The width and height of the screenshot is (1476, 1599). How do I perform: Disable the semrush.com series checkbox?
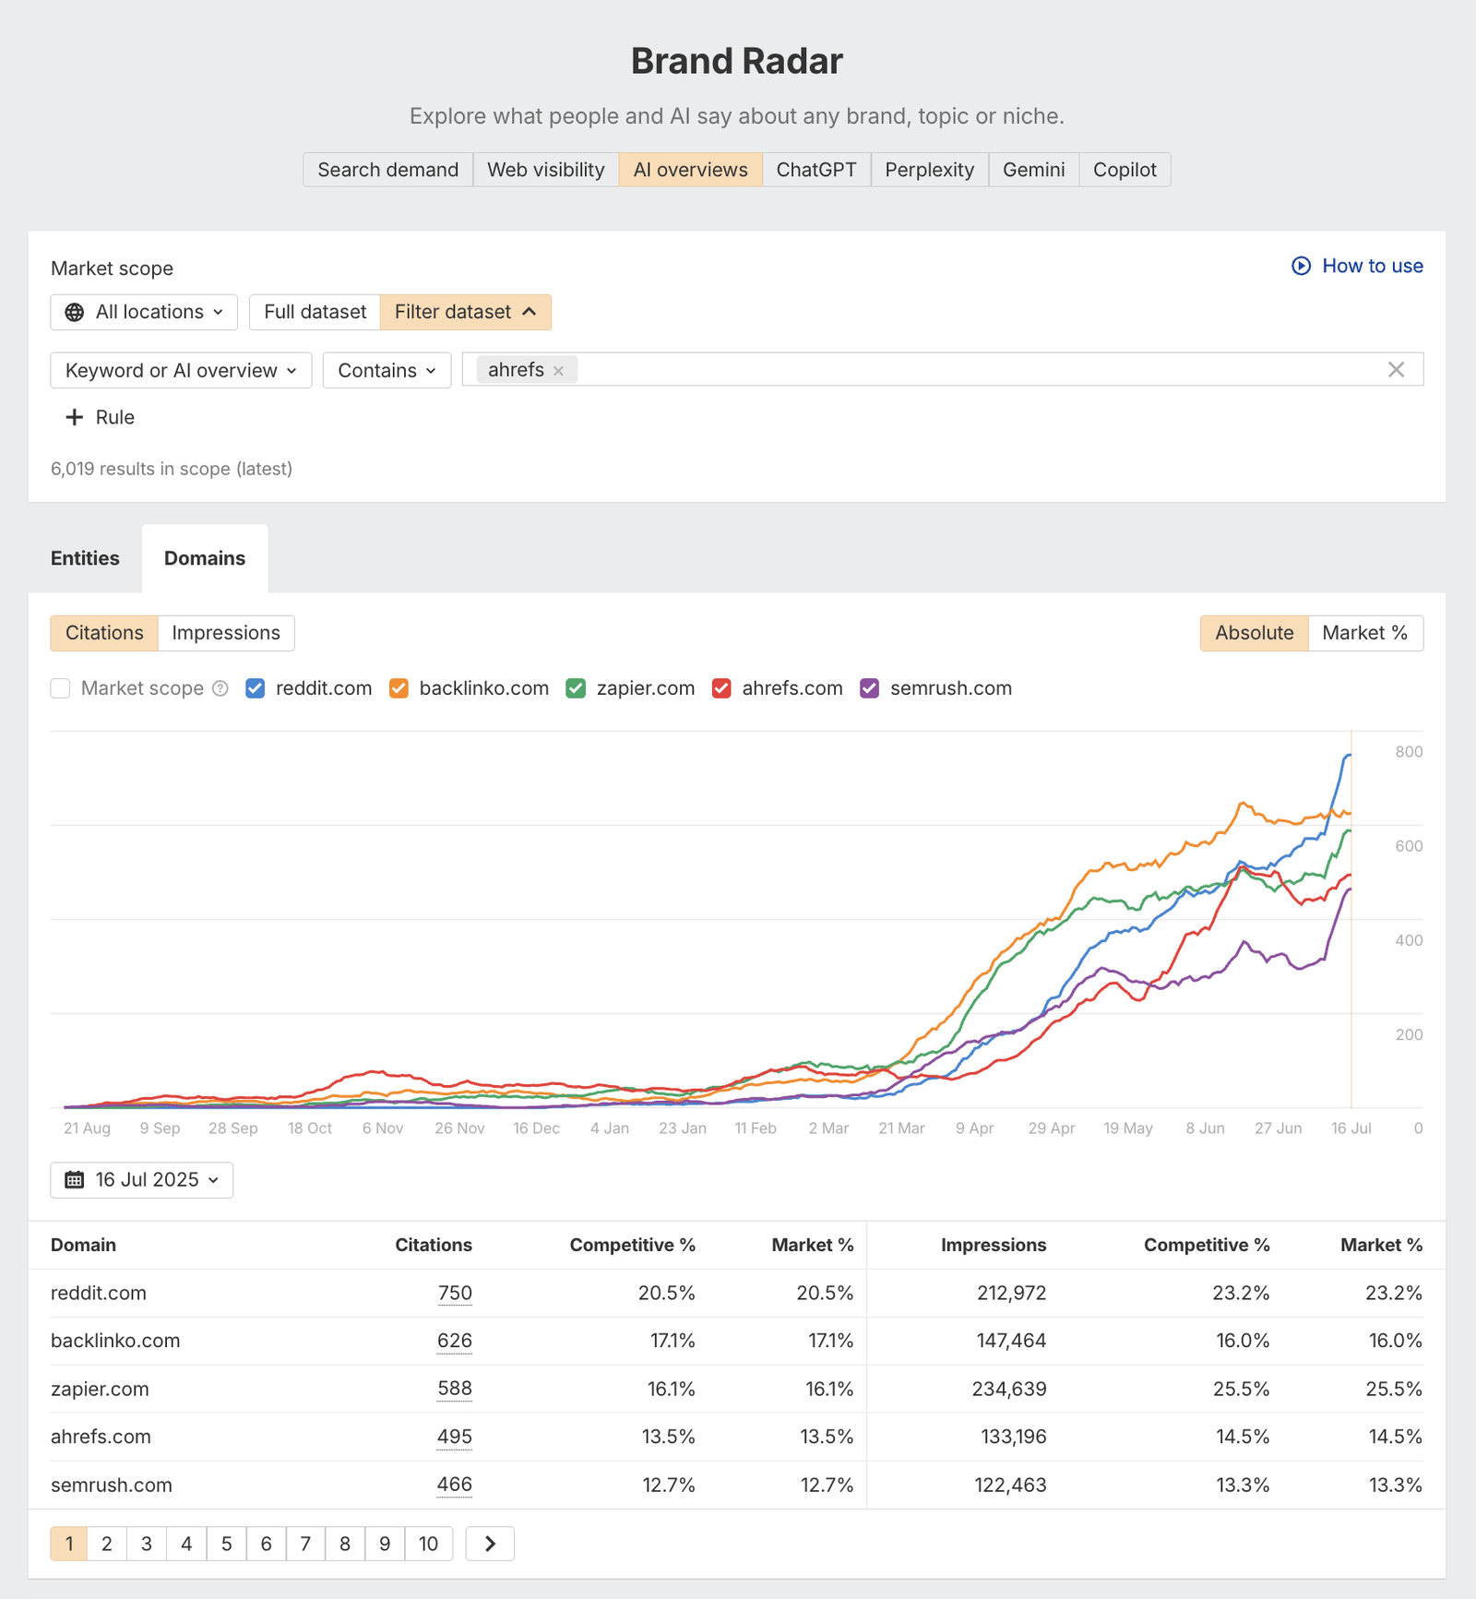click(868, 688)
